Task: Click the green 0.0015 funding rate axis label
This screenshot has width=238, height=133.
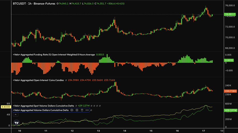Action: coord(230,60)
